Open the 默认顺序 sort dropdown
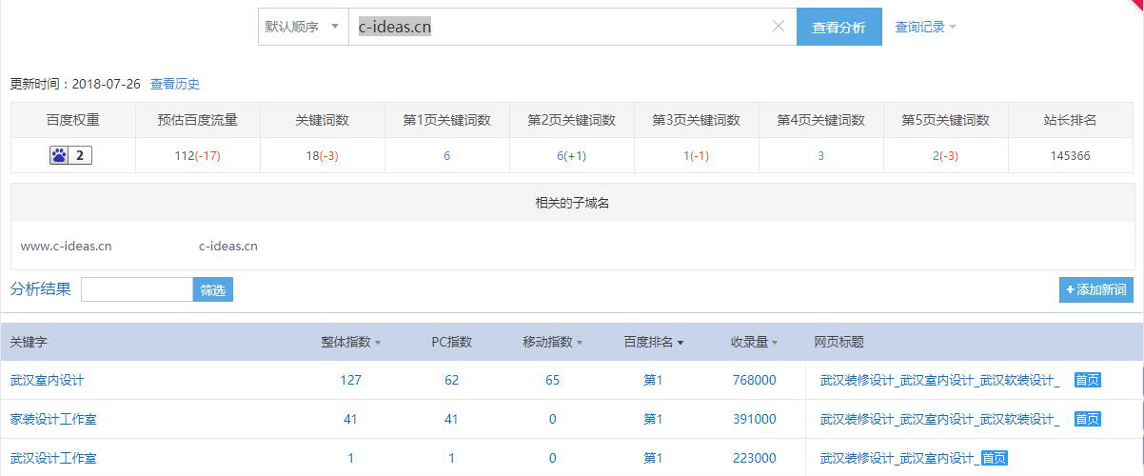 pos(302,27)
